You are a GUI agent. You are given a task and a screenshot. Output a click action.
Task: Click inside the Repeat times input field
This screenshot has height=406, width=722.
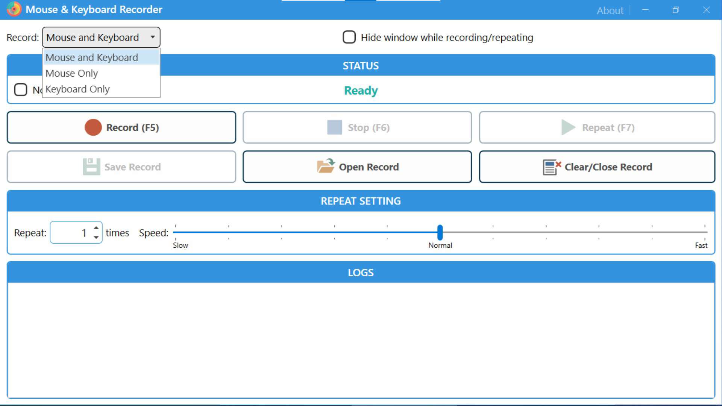[74, 232]
